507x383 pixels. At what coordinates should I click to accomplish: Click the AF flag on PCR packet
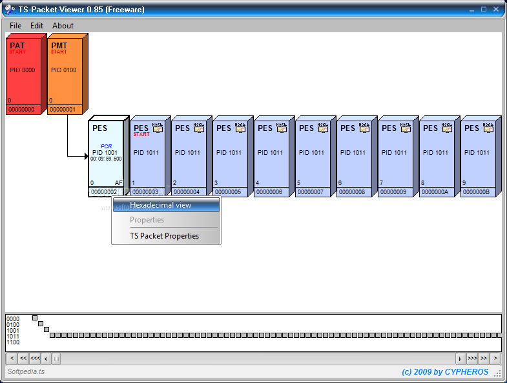(x=118, y=182)
